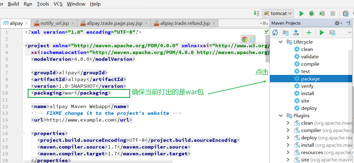
Task: Fold the project element at line 3
Action: pyautogui.click(x=22, y=46)
